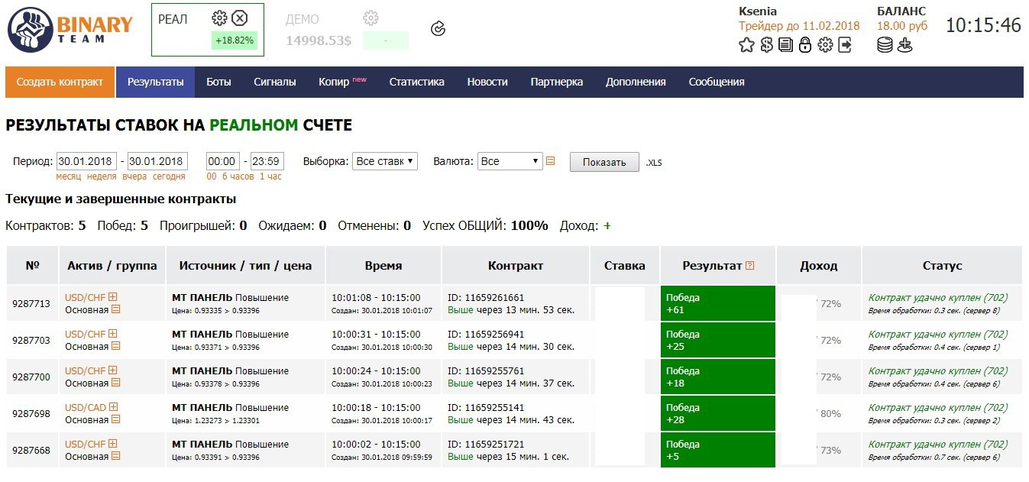Expand the plus icon beside USD/CHF in row 9287713

(x=113, y=297)
